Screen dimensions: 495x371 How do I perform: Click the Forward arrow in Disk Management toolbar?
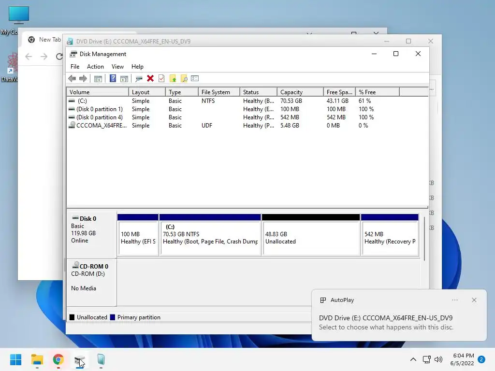click(x=83, y=79)
